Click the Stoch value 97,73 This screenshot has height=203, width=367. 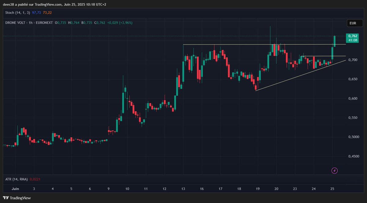pos(36,13)
